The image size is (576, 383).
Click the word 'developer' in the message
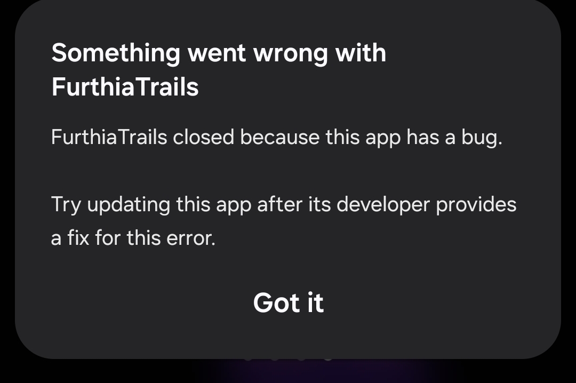[383, 205]
